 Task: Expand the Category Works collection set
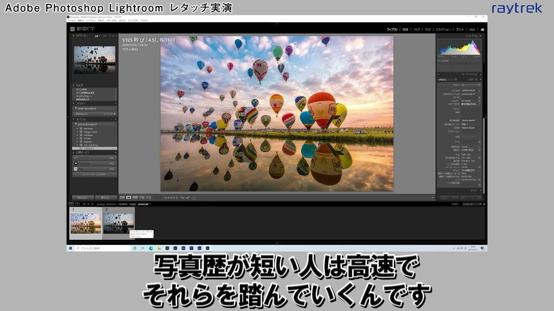(77, 132)
